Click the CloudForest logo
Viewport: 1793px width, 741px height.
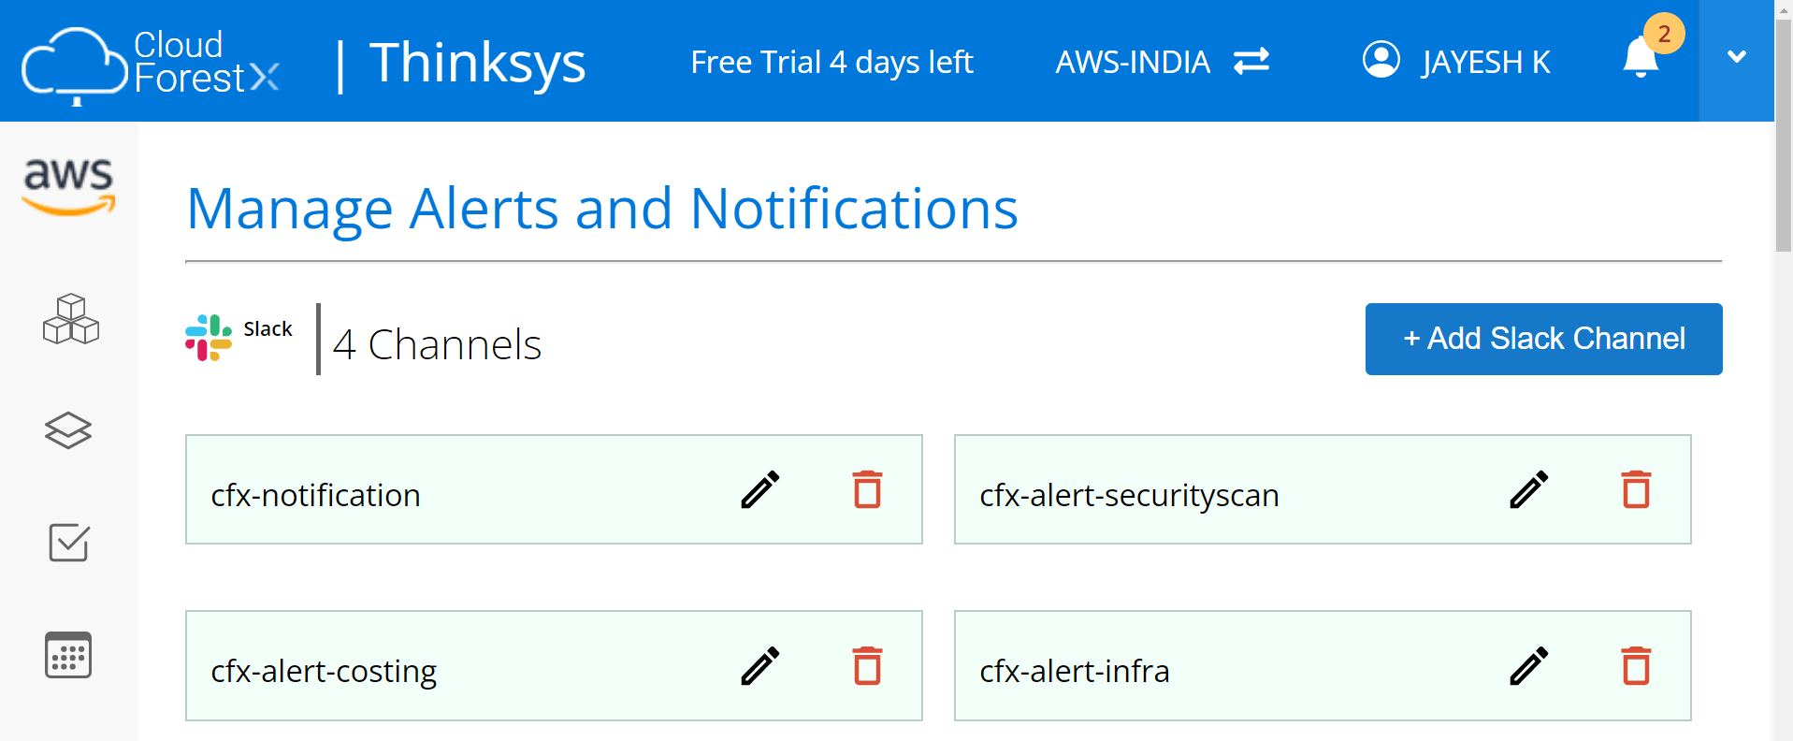tap(150, 61)
